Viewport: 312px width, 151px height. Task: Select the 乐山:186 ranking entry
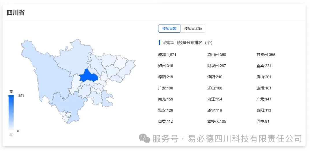click(215, 88)
